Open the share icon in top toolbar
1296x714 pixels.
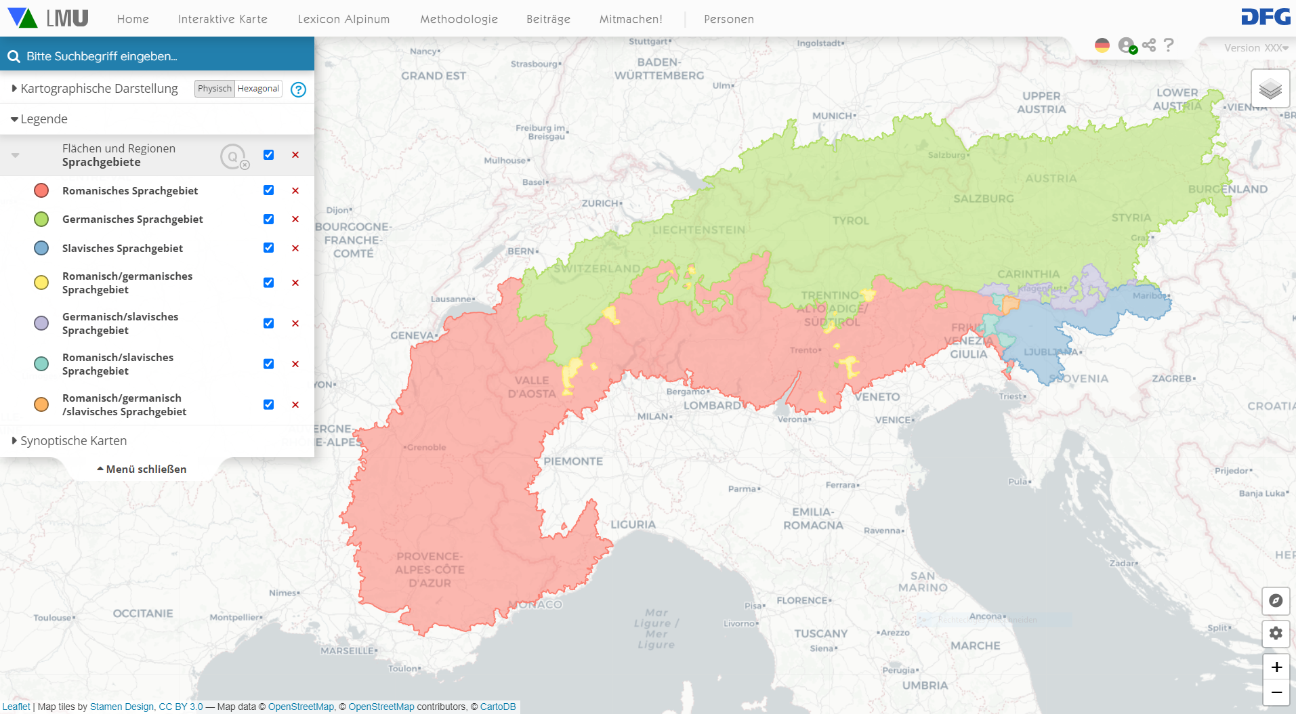pos(1149,45)
